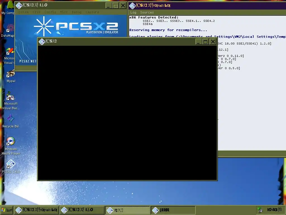Open Microsoft Visual Basic desktop shortcut

coord(11,101)
